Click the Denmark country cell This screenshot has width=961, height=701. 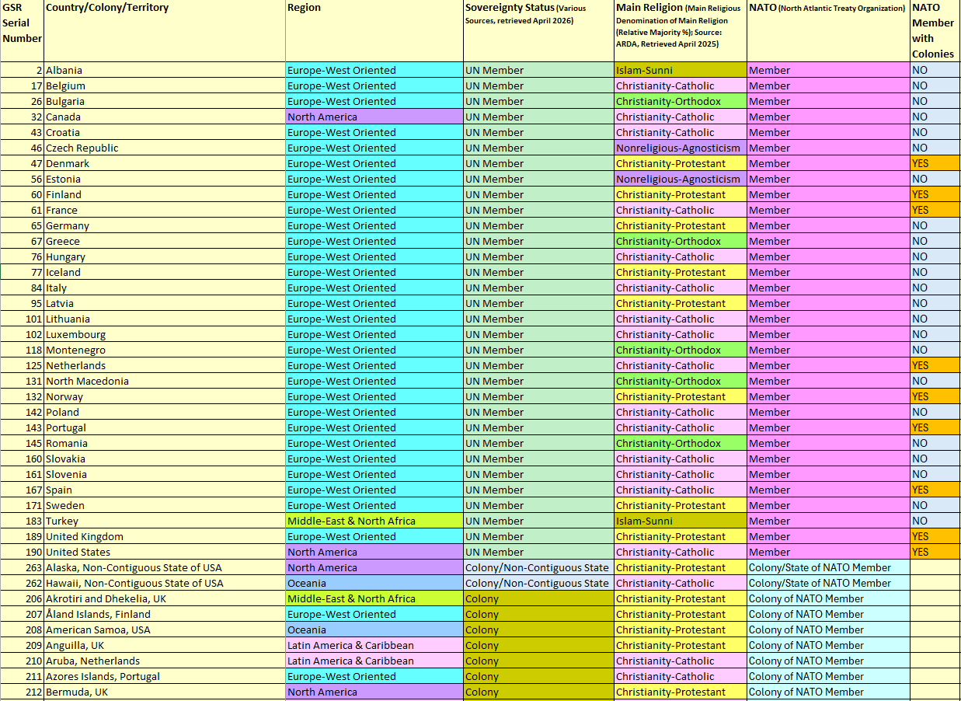coord(165,163)
